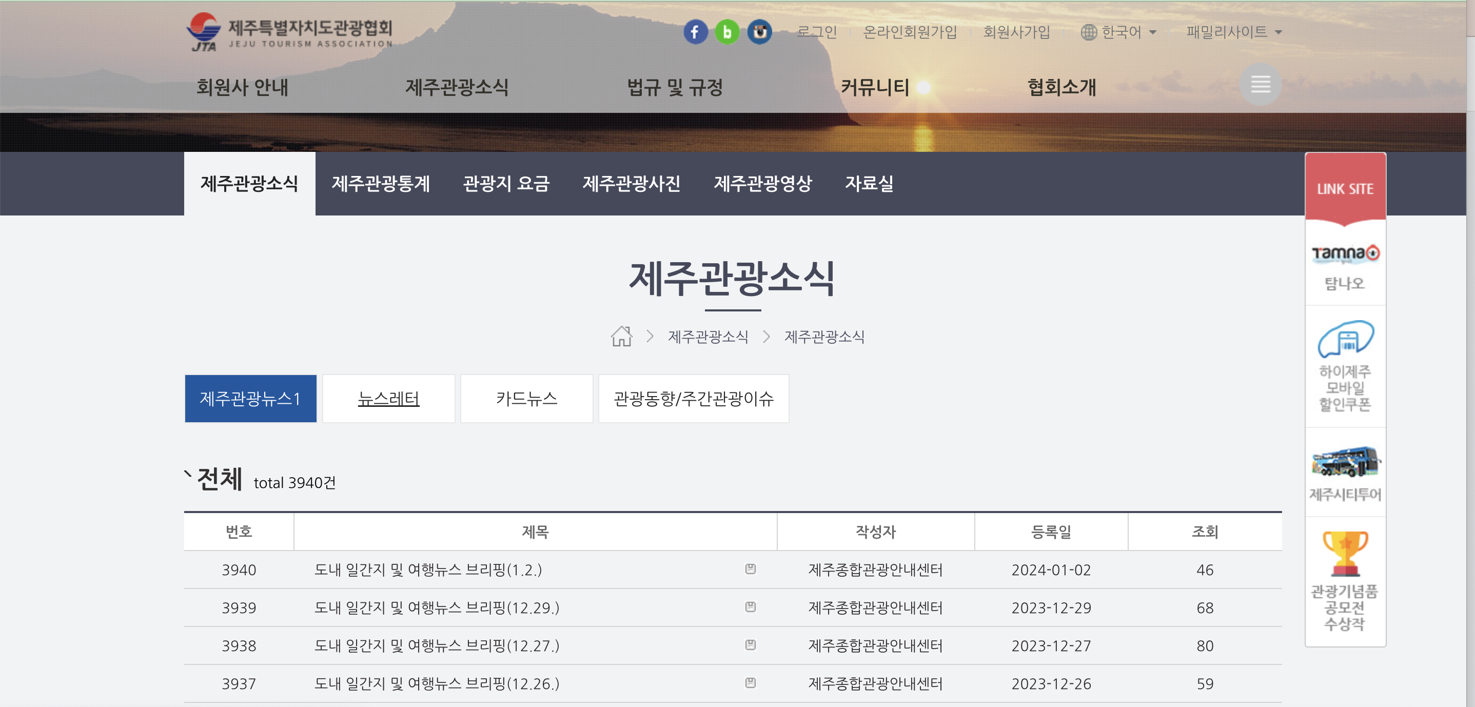Click the home icon in the breadcrumb
The height and width of the screenshot is (707, 1475).
point(621,337)
